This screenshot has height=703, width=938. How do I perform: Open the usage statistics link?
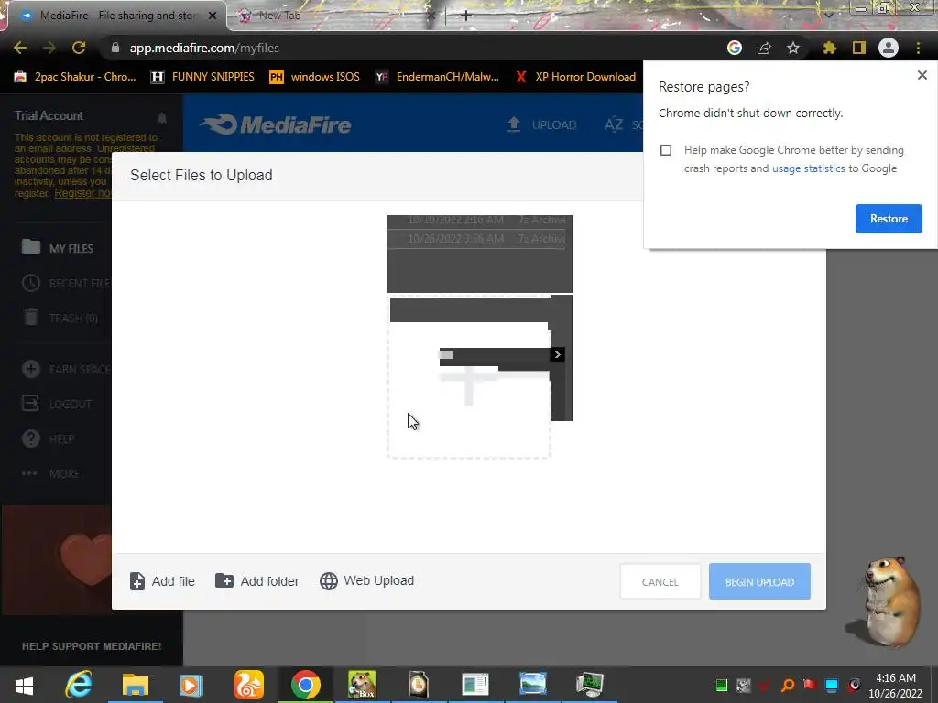tap(808, 168)
